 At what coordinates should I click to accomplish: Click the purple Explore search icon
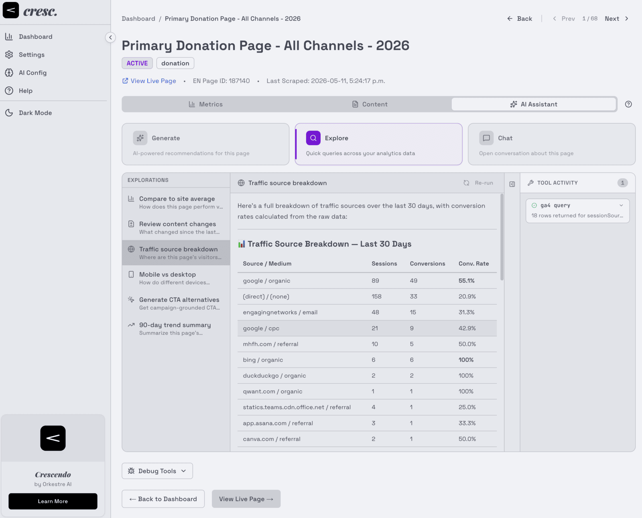[313, 138]
